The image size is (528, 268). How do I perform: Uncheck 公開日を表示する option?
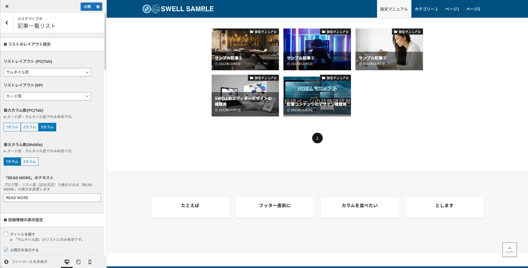click(6, 250)
